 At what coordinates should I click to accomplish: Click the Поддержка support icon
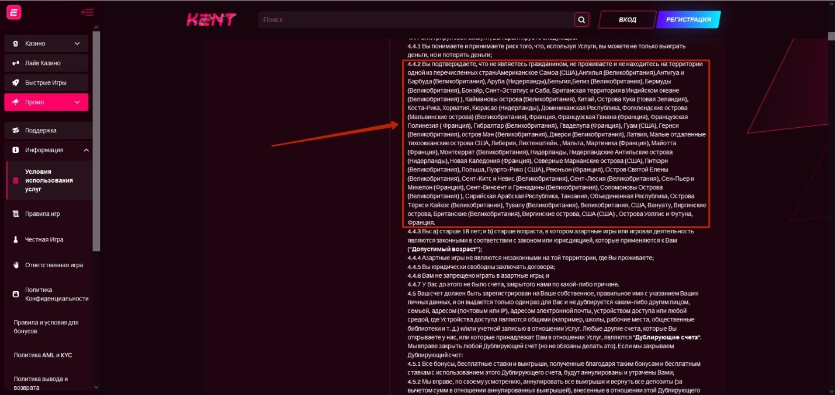pyautogui.click(x=15, y=130)
